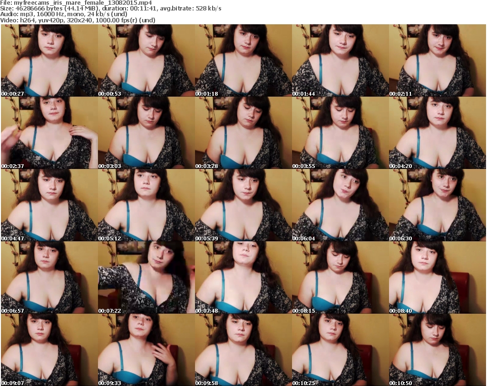Select the thumbnail stamped 00:00:27

(49, 60)
